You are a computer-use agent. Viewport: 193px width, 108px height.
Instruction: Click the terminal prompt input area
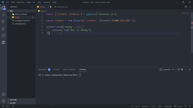pos(80,75)
